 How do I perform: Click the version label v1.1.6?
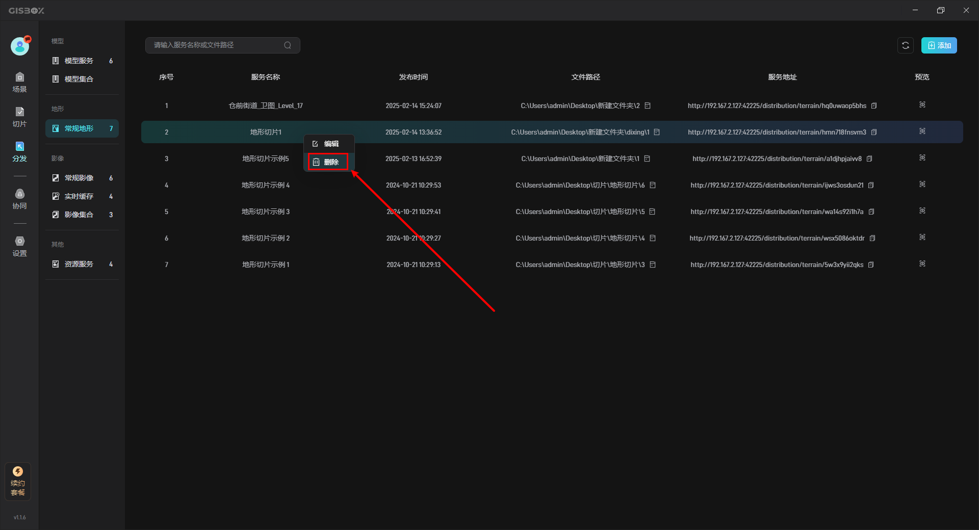point(19,517)
